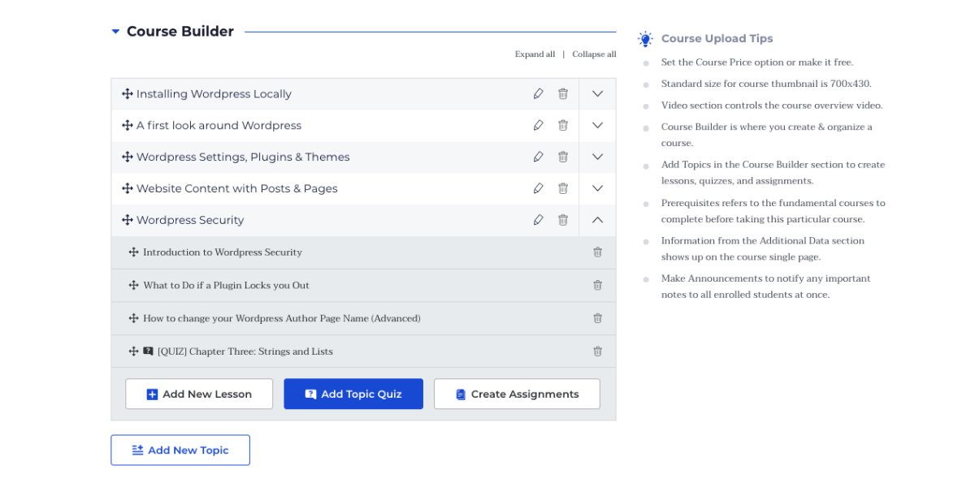Delete the Introduction to Wordpress Security lesson
Viewport: 975px width, 487px height.
tap(598, 252)
